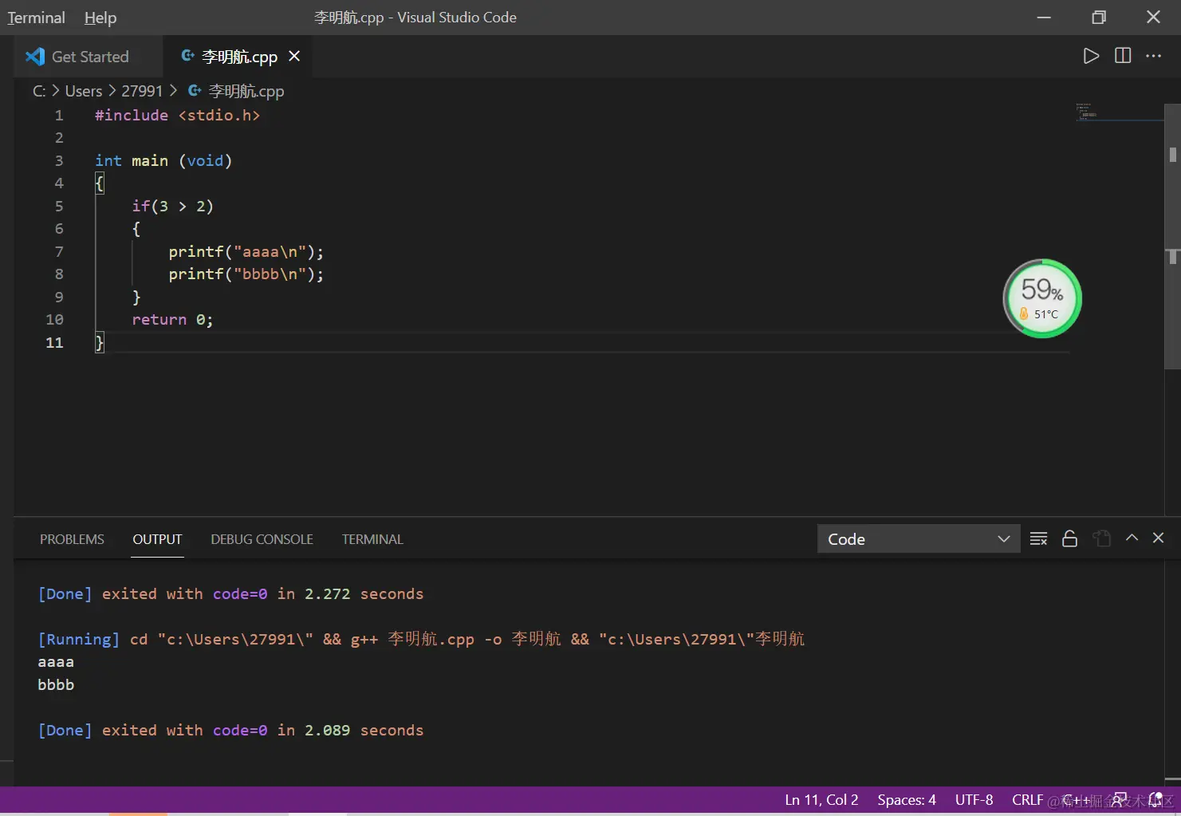Switch to the Get Started tab
1181x816 pixels.
point(89,57)
